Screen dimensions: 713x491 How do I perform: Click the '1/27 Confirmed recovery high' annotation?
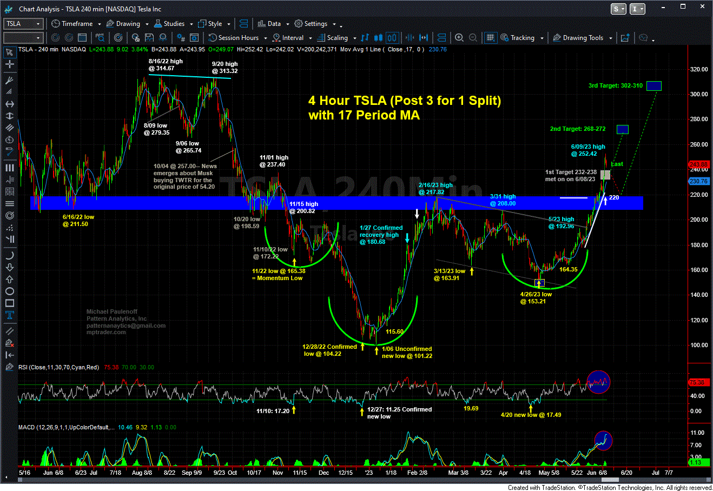[381, 235]
